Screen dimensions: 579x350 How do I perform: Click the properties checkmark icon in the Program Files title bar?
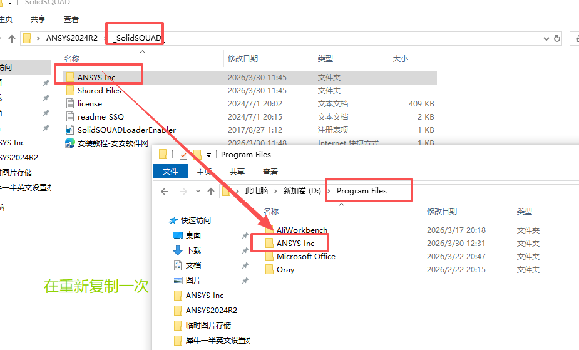183,154
